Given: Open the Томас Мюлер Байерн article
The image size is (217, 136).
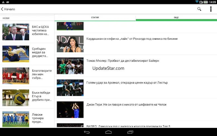Looking at the screenshot, I should pyautogui.click(x=127, y=61).
